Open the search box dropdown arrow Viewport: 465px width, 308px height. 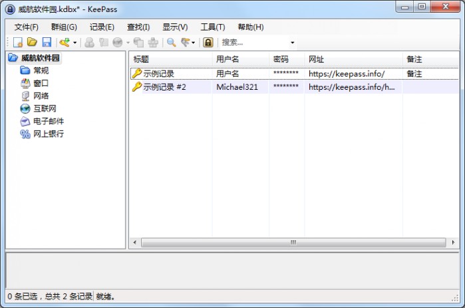(292, 43)
